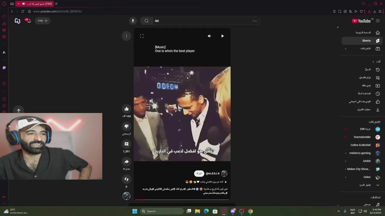Toggle the YouTube hamburger guide menu
Viewport: 385px width, 216px height.
pos(378,21)
